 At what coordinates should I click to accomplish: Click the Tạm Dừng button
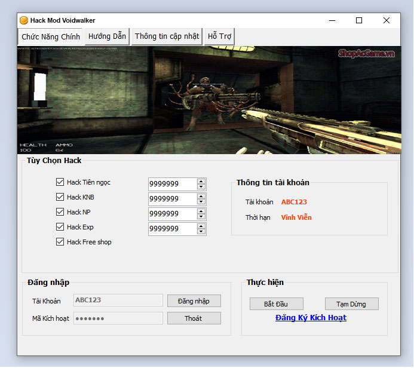[352, 304]
